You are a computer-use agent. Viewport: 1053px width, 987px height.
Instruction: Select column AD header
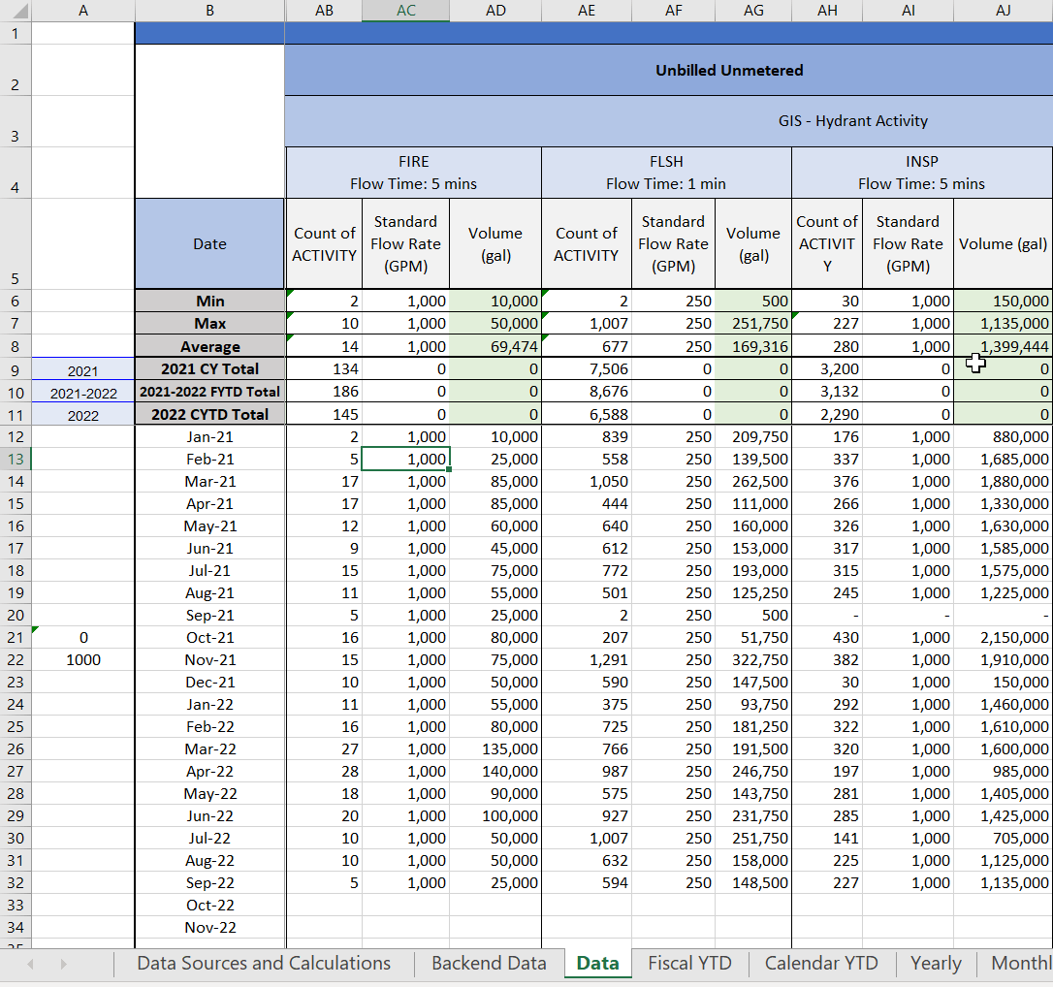tap(495, 10)
